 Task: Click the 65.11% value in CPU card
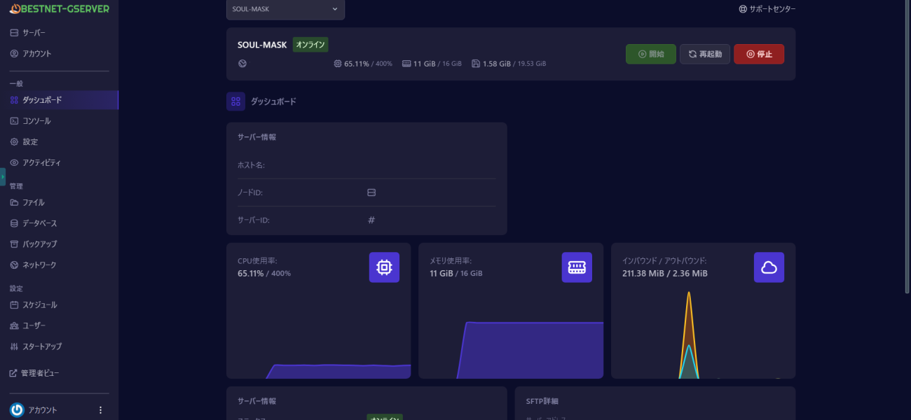coord(251,274)
